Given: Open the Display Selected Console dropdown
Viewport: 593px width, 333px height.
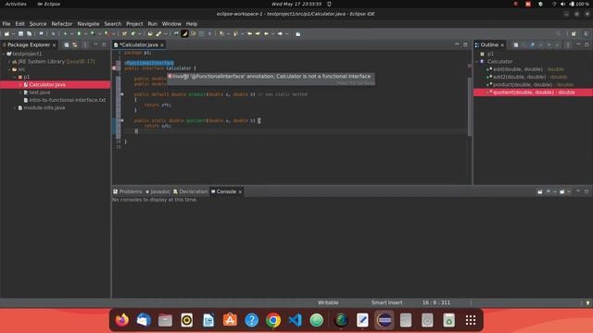Looking at the screenshot, I should tap(554, 191).
